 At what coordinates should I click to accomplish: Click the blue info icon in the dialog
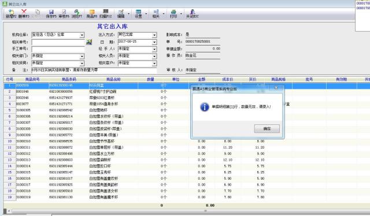204,107
